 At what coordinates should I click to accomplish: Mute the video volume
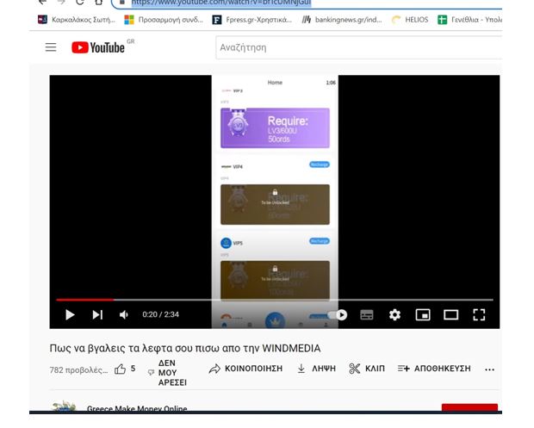tap(124, 315)
